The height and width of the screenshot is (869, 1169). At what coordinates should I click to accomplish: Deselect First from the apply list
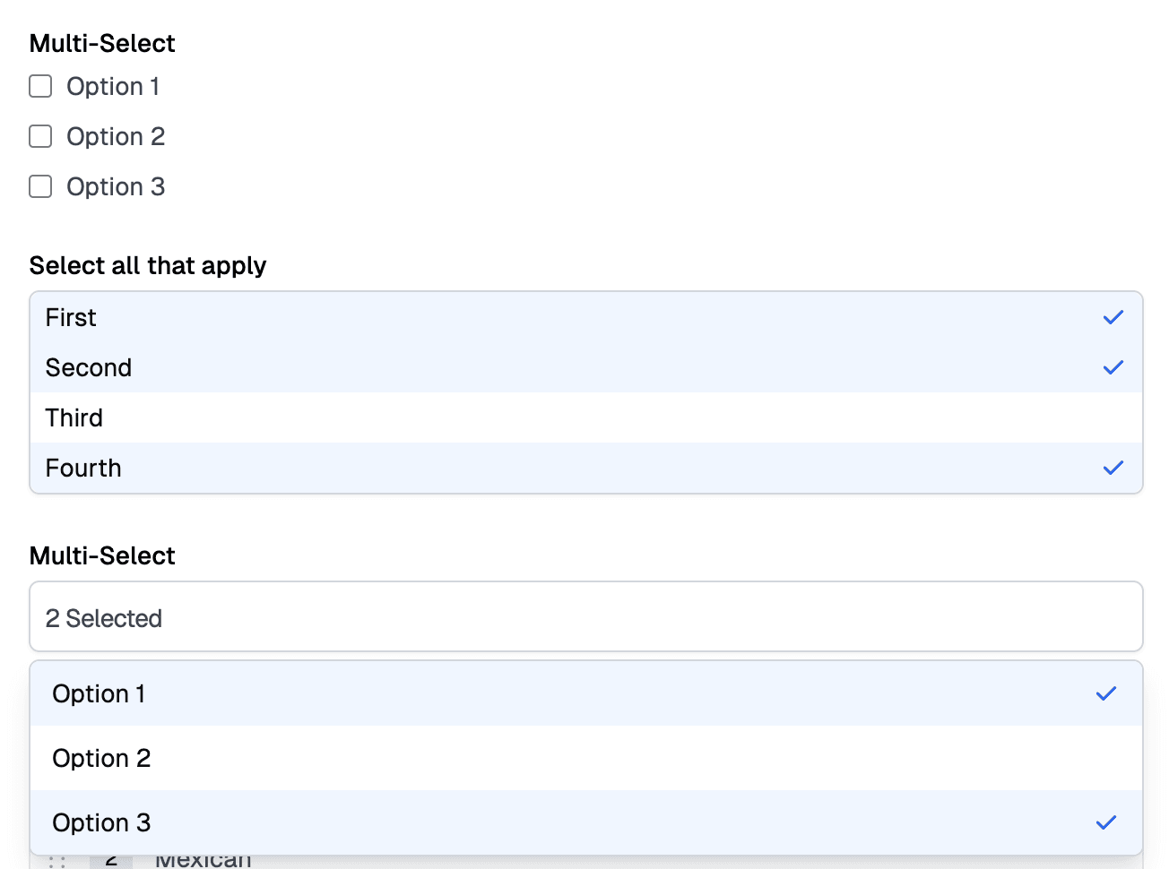tap(586, 317)
